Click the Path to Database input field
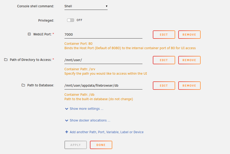This screenshot has height=154, width=230. [103, 86]
